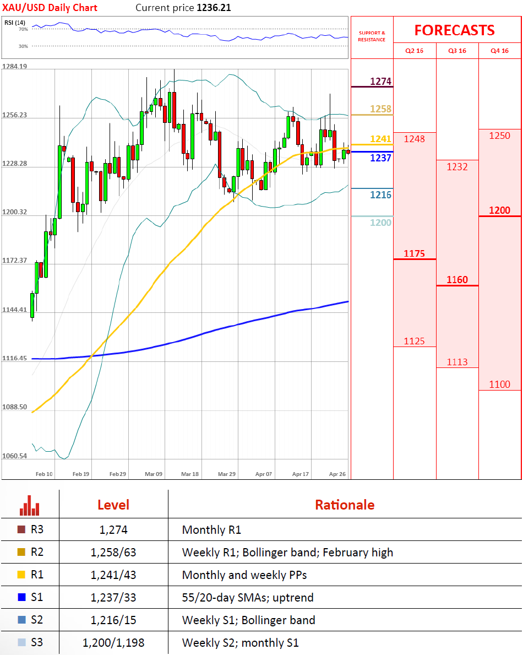Screen dimensions: 523x655
Task: Click the 1274 resistance level label
Action: click(380, 82)
